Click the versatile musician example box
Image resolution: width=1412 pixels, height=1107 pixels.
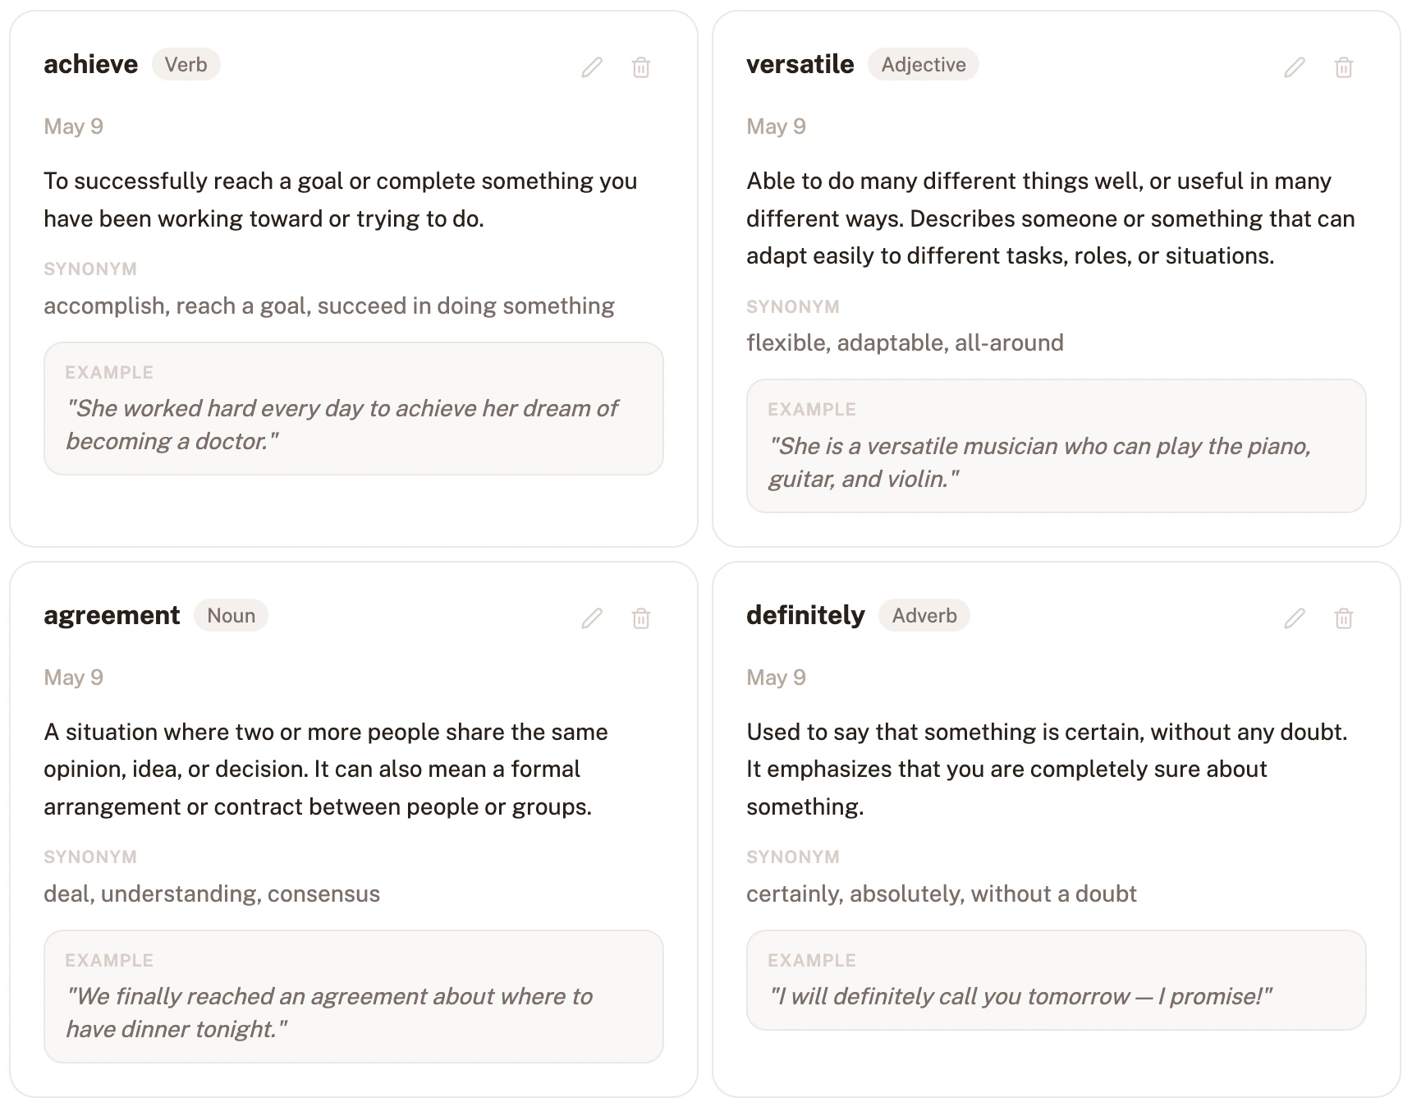coord(1057,446)
